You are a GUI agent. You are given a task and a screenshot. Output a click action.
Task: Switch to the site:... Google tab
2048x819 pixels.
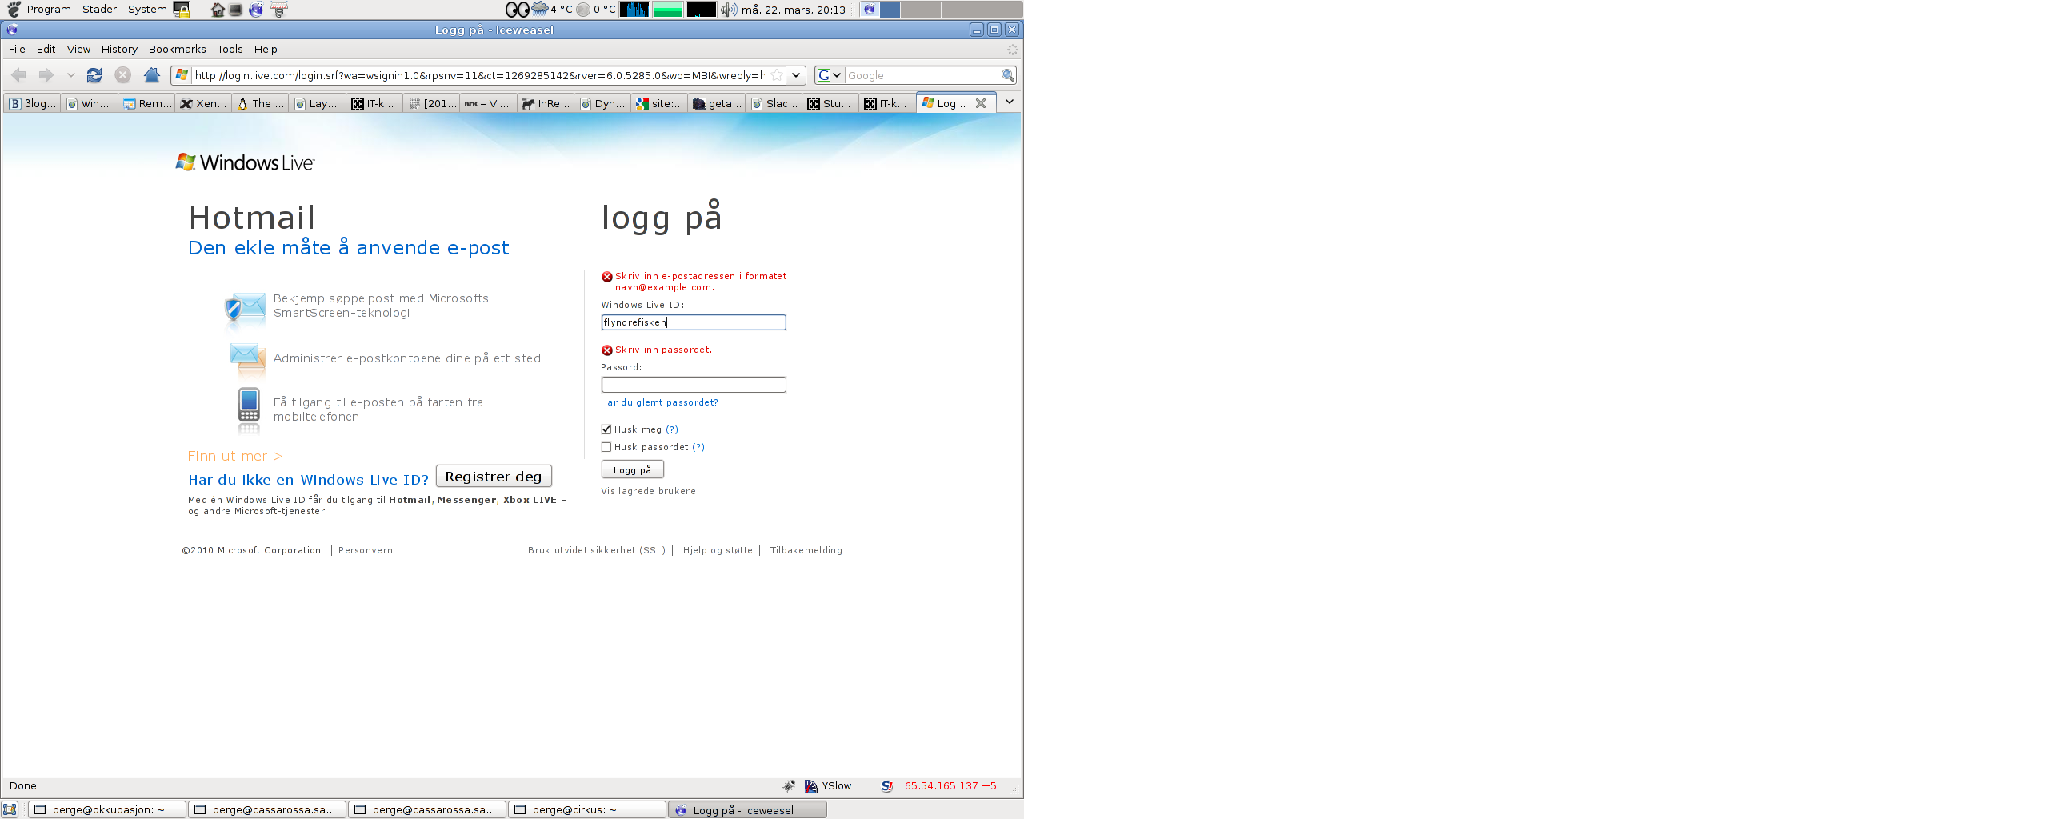tap(660, 103)
